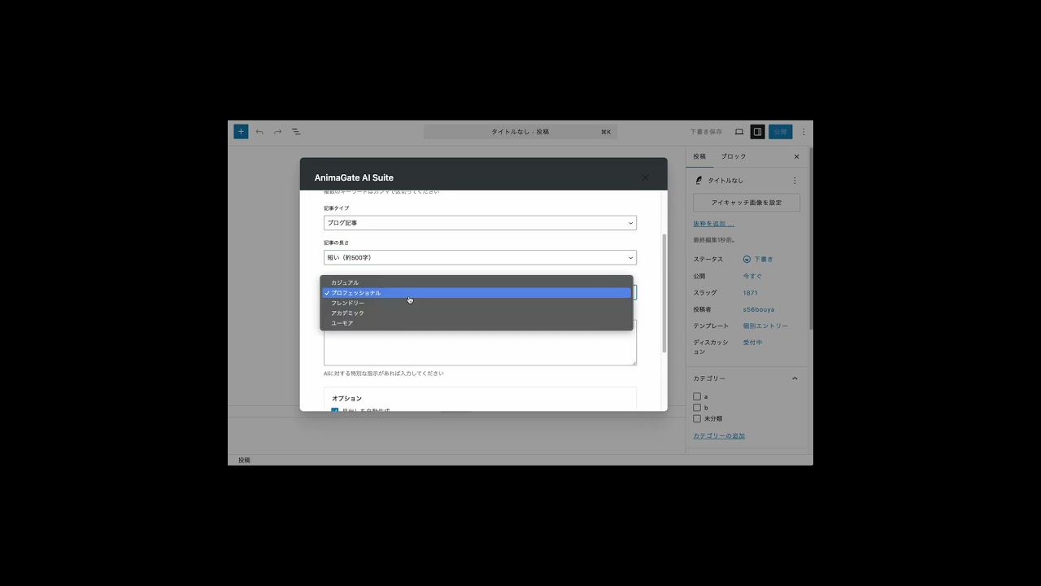Click the 受付中 discussion link
This screenshot has height=586, width=1041.
pyautogui.click(x=752, y=343)
